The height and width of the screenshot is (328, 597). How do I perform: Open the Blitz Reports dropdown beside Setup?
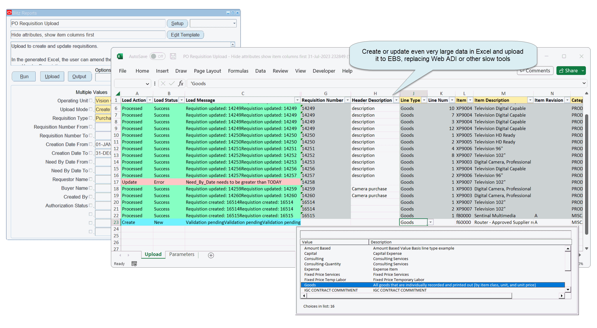pyautogui.click(x=234, y=23)
